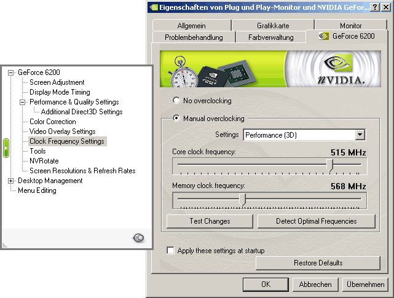The image size is (394, 298).
Task: Click the NVIDIA icon in the dialog title bar
Action: click(154, 7)
